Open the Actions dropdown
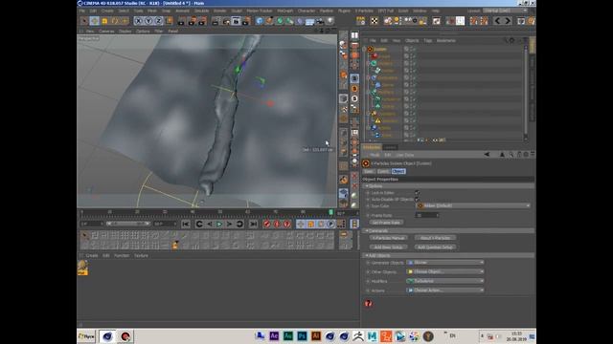Viewport: 613px width, 344px height. tap(445, 290)
